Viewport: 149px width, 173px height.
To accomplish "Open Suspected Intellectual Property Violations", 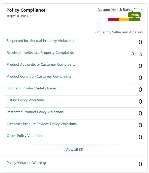I will tap(40, 41).
